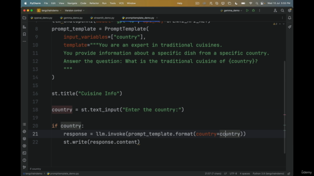Open the Refactor menu
Viewport: 314px width, 176px height.
[94, 3]
